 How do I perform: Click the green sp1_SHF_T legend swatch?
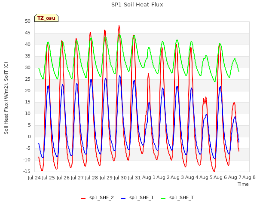163,198
